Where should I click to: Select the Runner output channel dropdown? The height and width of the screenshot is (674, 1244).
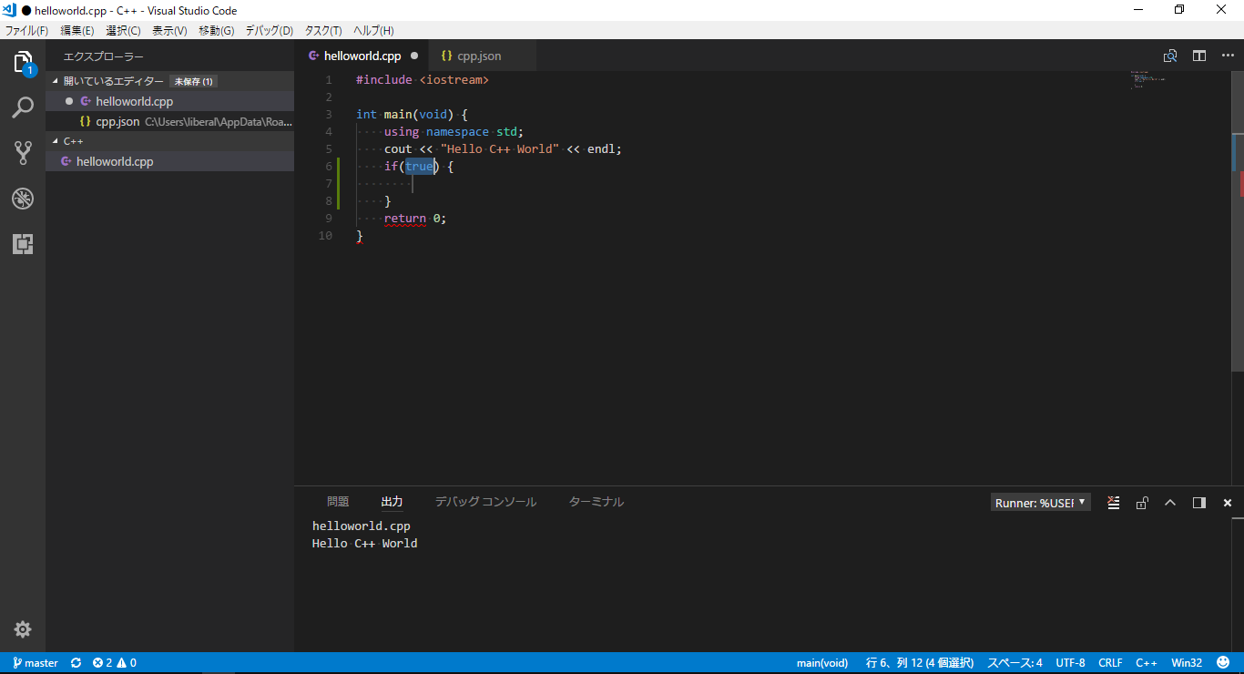click(1041, 503)
